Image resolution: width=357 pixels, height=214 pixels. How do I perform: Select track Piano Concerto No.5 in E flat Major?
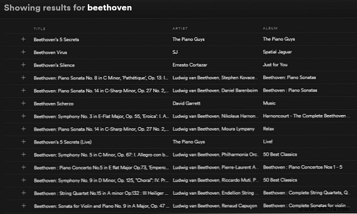(102, 168)
